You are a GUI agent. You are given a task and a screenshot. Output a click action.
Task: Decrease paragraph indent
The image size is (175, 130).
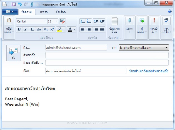click(x=96, y=21)
